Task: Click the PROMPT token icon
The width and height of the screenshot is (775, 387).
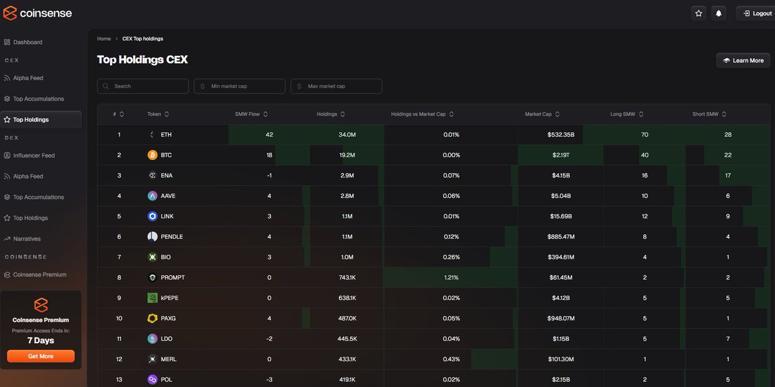Action: pyautogui.click(x=152, y=277)
